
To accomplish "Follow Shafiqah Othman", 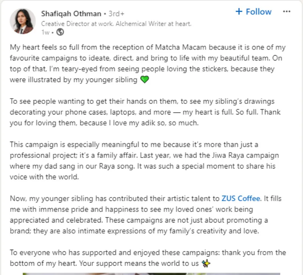I will coord(253,12).
